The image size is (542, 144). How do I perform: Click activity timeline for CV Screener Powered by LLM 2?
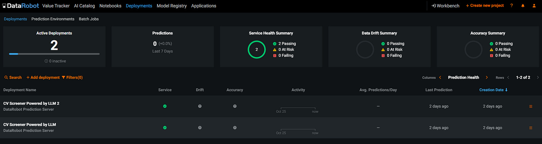pos(298,110)
